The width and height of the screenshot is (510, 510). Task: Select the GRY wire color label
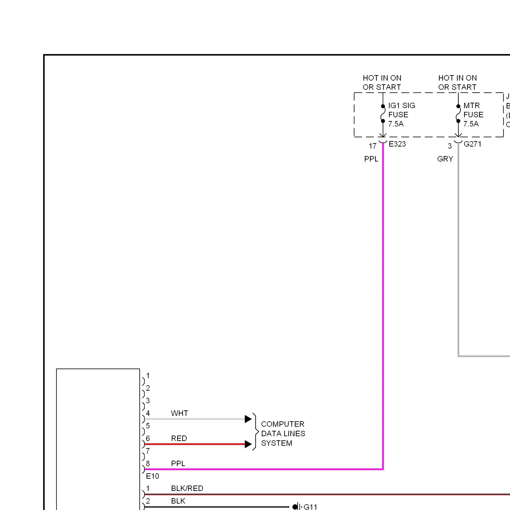coord(445,159)
